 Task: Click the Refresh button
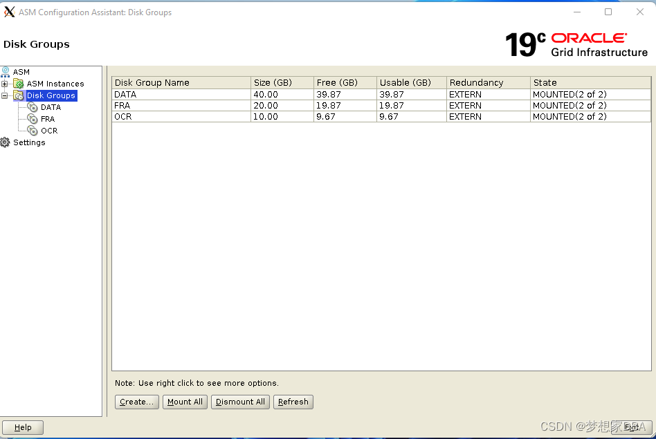[x=293, y=402]
